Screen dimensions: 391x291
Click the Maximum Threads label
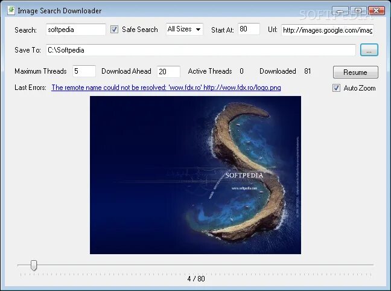point(40,71)
